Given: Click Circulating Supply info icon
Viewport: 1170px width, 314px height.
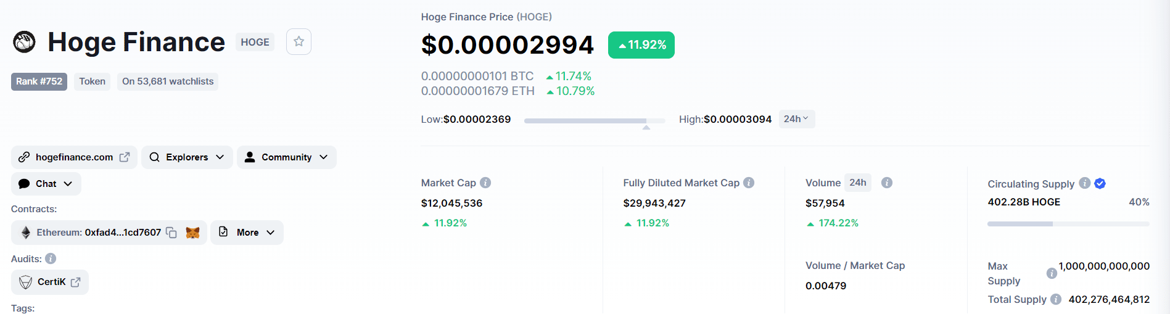Looking at the screenshot, I should pyautogui.click(x=1084, y=183).
